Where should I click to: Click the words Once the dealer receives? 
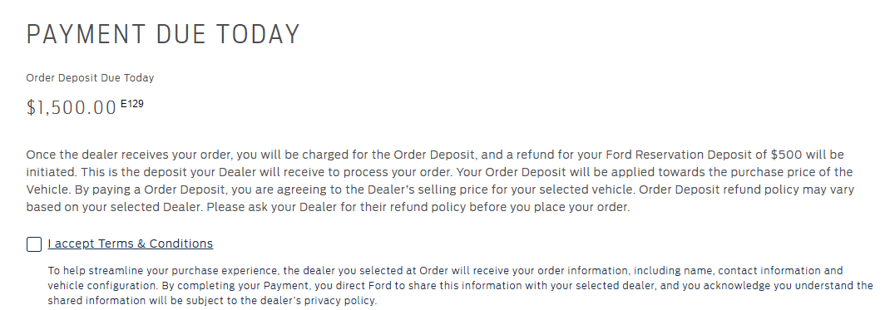96,155
